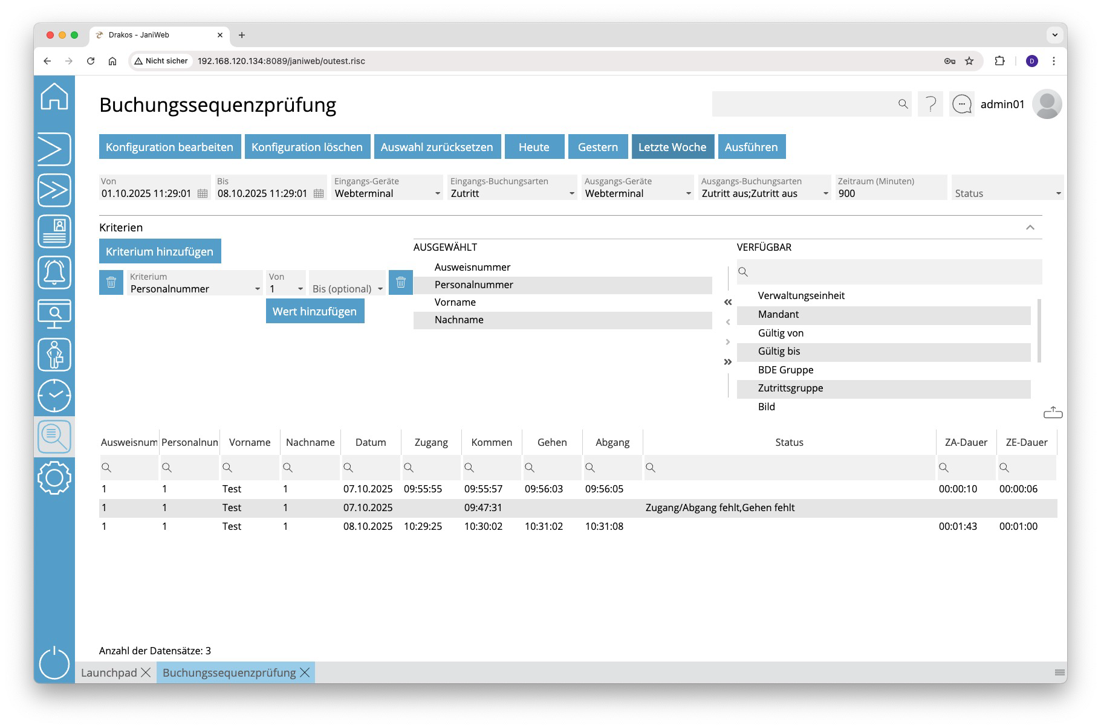Click the alarm bell sidebar icon

54,272
